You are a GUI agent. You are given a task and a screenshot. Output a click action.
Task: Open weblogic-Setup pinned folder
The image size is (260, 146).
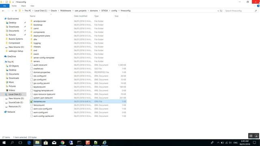tap(16, 51)
